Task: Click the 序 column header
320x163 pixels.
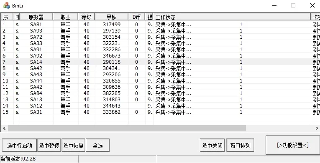Action: click(x=7, y=17)
